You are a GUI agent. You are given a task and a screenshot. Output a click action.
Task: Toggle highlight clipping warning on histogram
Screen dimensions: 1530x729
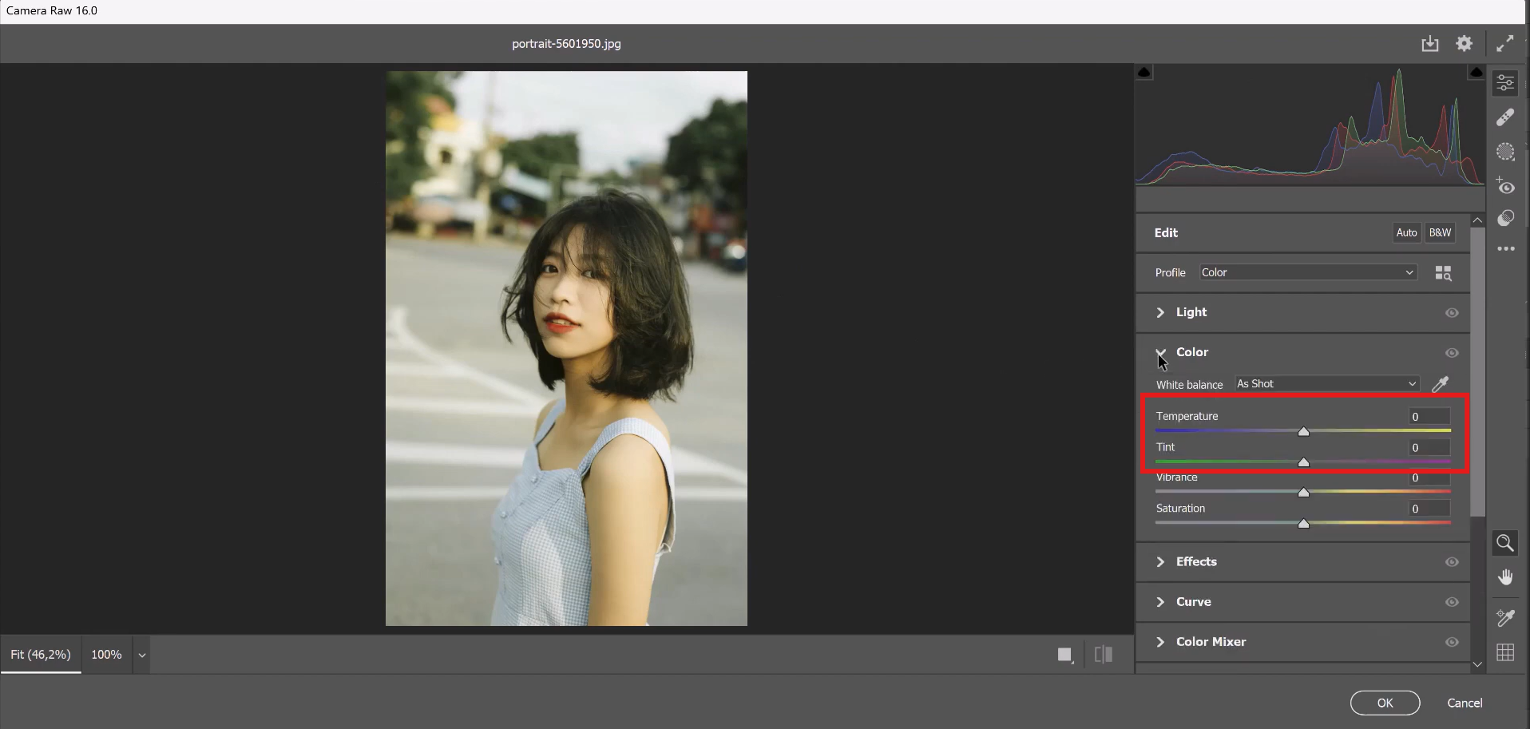point(1476,73)
